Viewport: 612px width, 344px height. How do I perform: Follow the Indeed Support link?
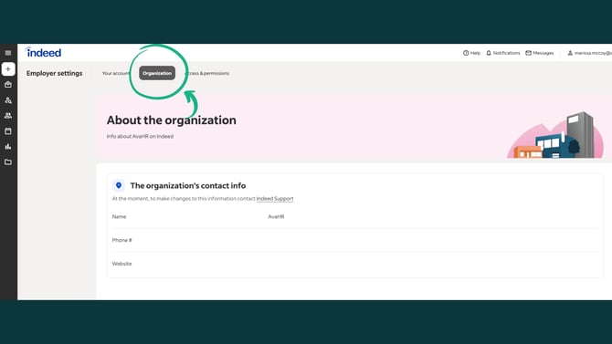point(275,199)
